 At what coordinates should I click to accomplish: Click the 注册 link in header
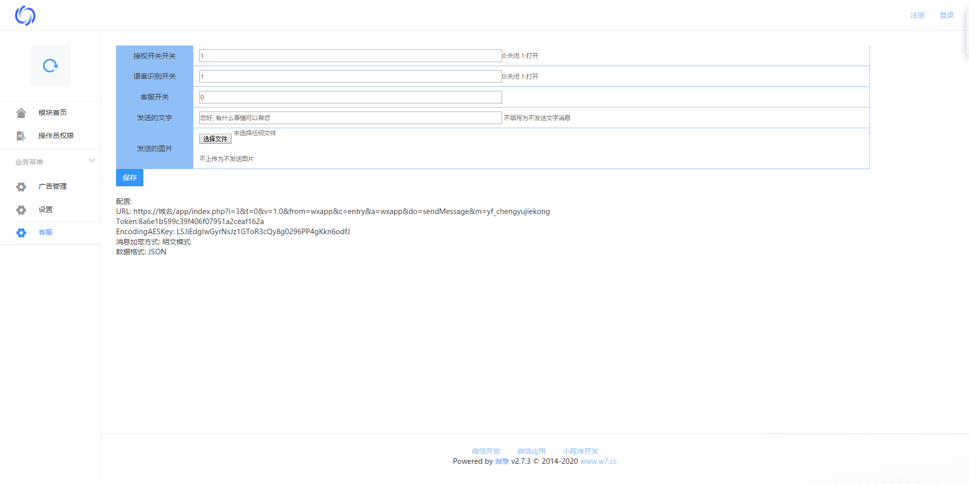coord(917,15)
